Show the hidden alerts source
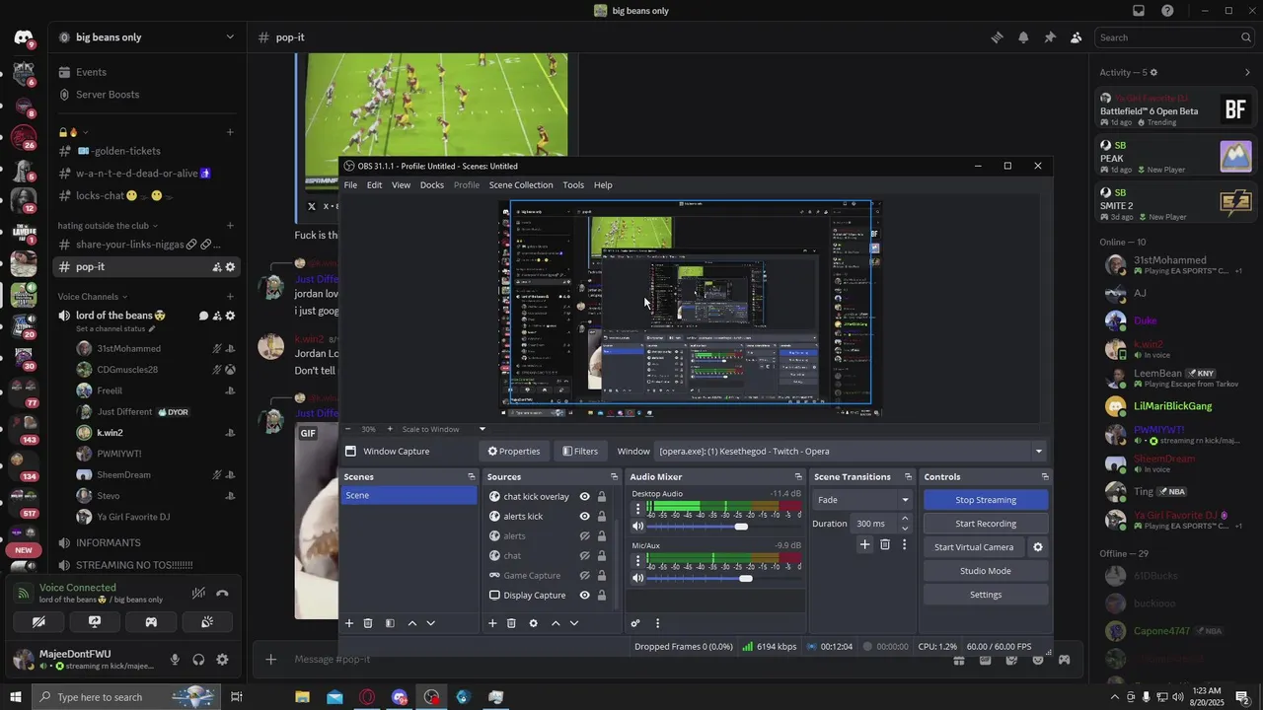 [584, 536]
